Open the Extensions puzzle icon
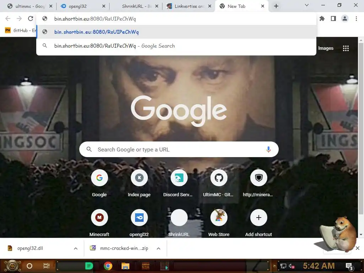This screenshot has height=273, width=364. [x=322, y=18]
